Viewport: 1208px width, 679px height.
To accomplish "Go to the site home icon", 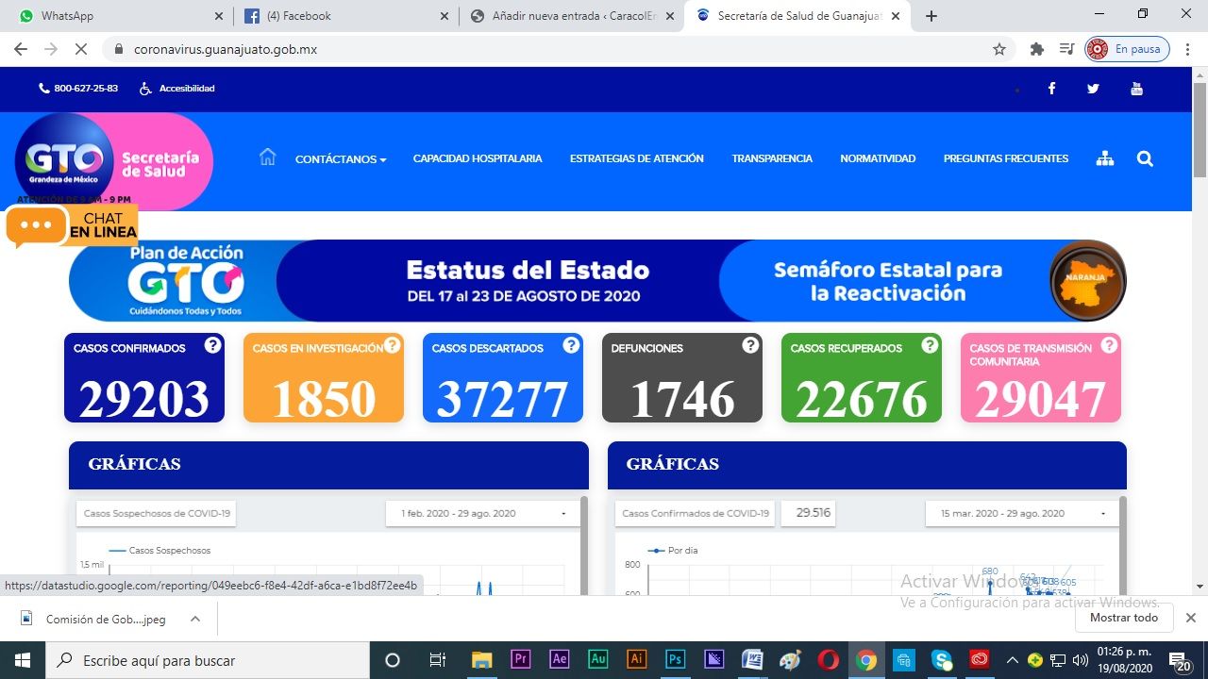I will [x=267, y=157].
